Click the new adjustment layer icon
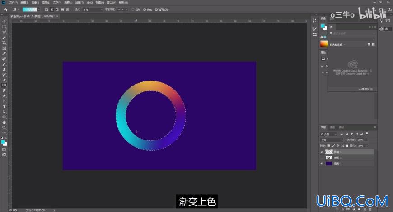The image size is (393, 212). [x=354, y=209]
